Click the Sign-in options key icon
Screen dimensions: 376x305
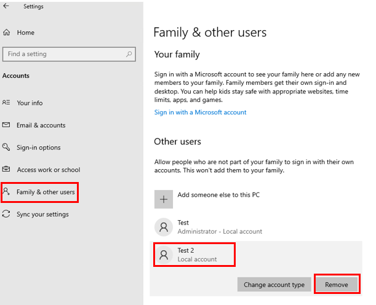6,147
